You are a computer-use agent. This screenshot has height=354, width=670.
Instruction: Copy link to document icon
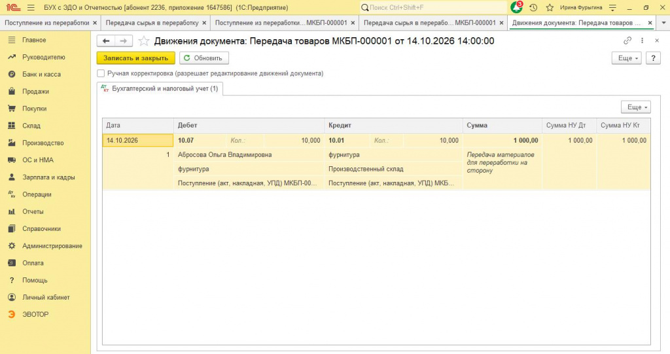(x=627, y=41)
